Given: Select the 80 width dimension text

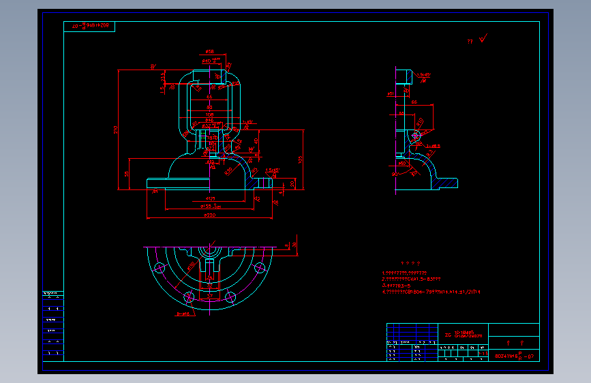Looking at the screenshot, I should (x=209, y=108).
